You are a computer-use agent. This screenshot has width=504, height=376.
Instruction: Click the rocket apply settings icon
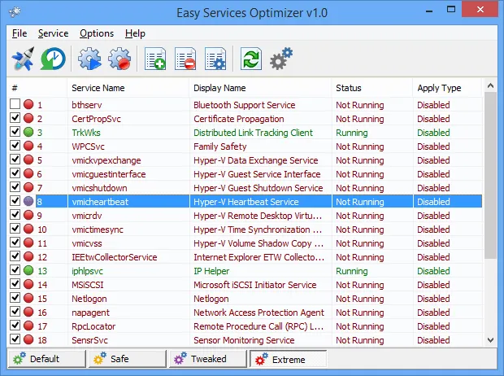coord(23,59)
